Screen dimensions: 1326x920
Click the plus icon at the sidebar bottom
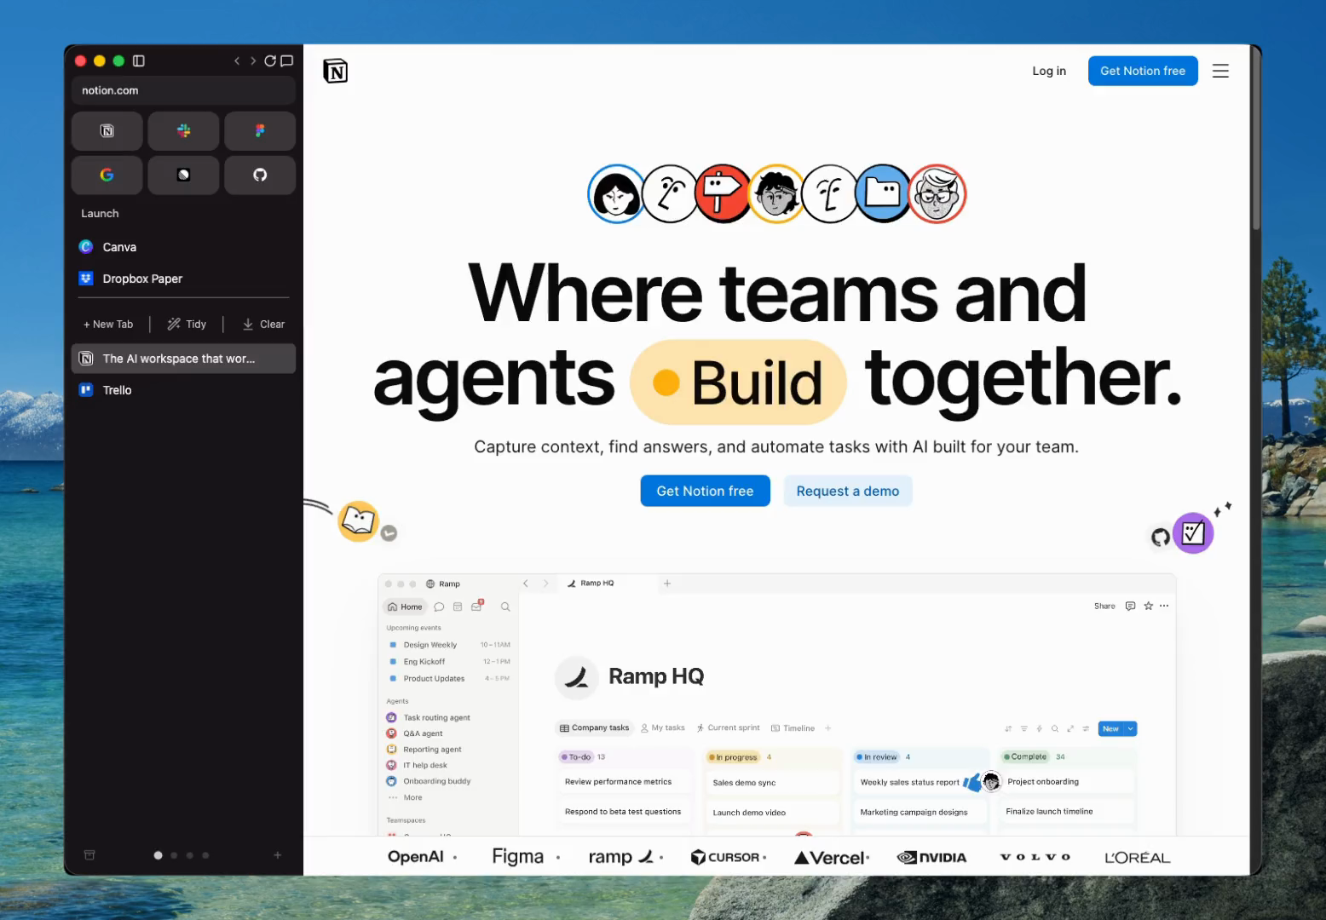(277, 855)
